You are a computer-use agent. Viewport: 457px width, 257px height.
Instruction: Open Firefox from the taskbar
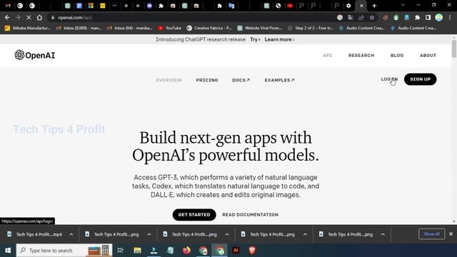point(186,251)
